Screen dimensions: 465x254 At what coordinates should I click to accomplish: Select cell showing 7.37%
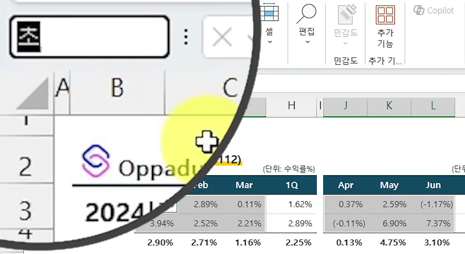(433, 223)
